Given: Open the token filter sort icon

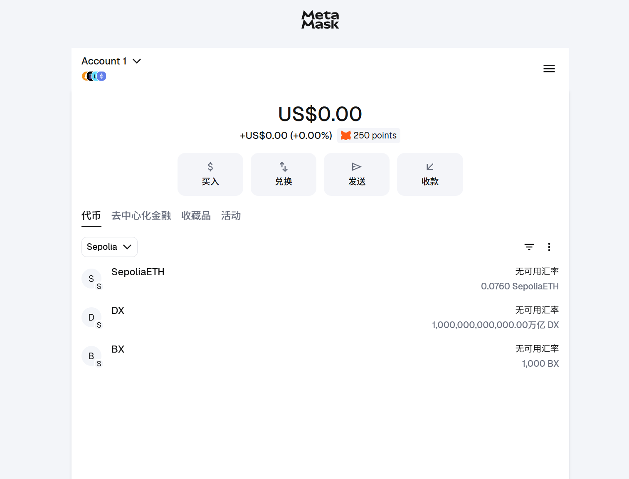Looking at the screenshot, I should pyautogui.click(x=529, y=247).
